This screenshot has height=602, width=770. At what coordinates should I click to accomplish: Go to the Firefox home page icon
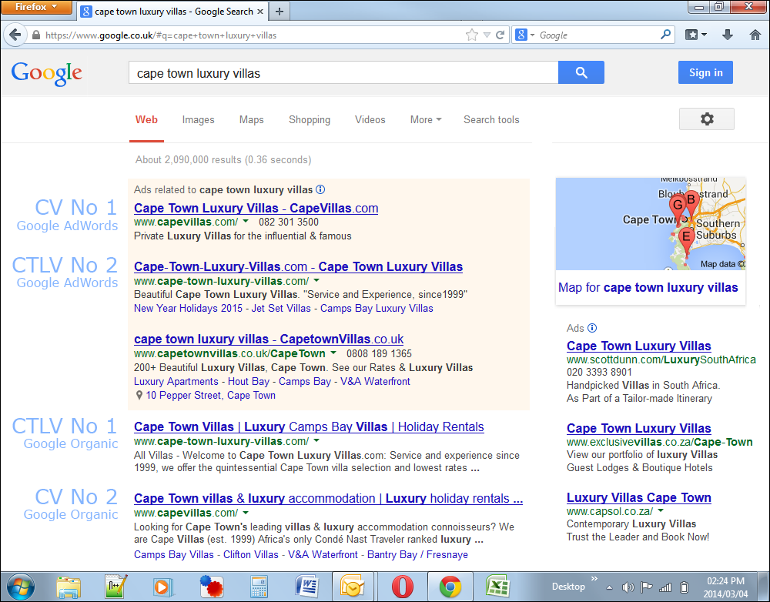click(x=755, y=35)
